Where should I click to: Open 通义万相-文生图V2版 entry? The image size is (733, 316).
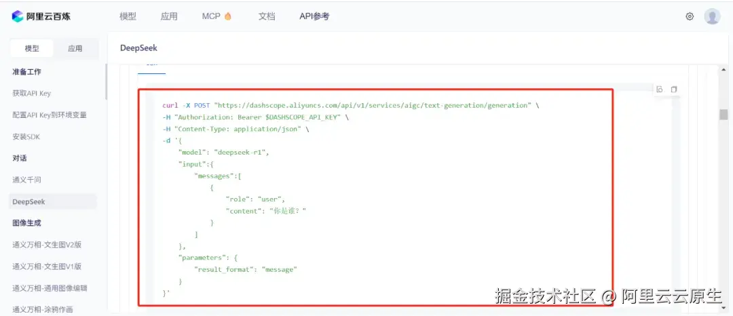[47, 245]
